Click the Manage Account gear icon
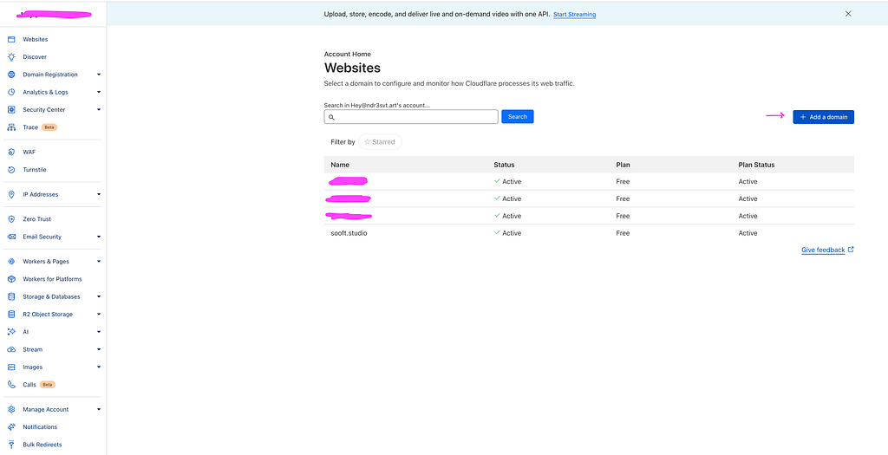Screen dimensions: 888x455 pyautogui.click(x=11, y=409)
